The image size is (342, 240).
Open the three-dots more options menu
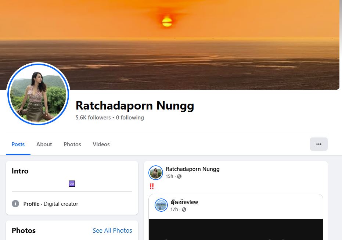tap(318, 144)
